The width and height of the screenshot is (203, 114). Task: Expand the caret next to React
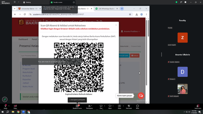[x=113, y=106]
